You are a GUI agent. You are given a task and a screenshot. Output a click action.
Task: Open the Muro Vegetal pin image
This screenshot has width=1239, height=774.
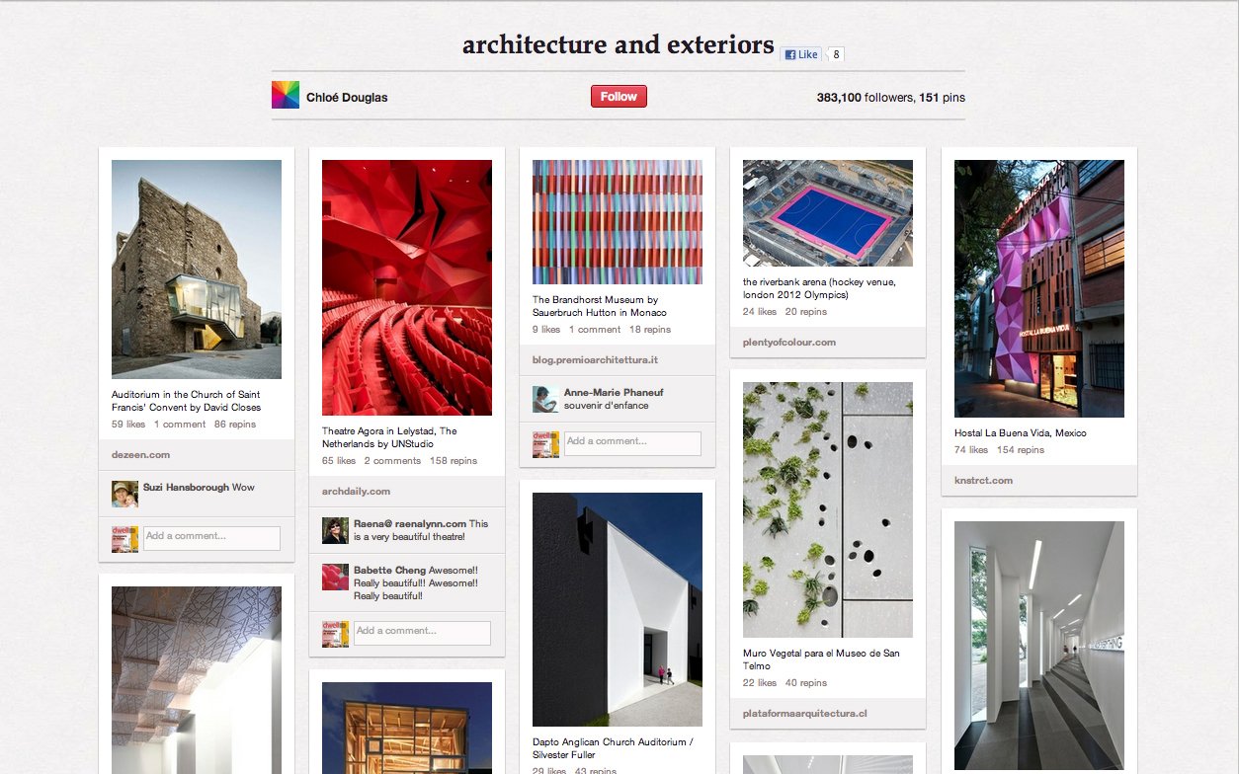827,508
